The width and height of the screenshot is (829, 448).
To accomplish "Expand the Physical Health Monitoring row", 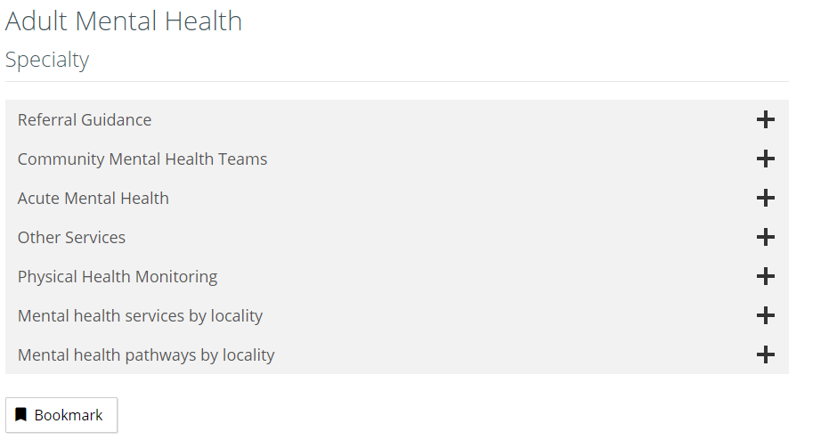I will tap(396, 276).
